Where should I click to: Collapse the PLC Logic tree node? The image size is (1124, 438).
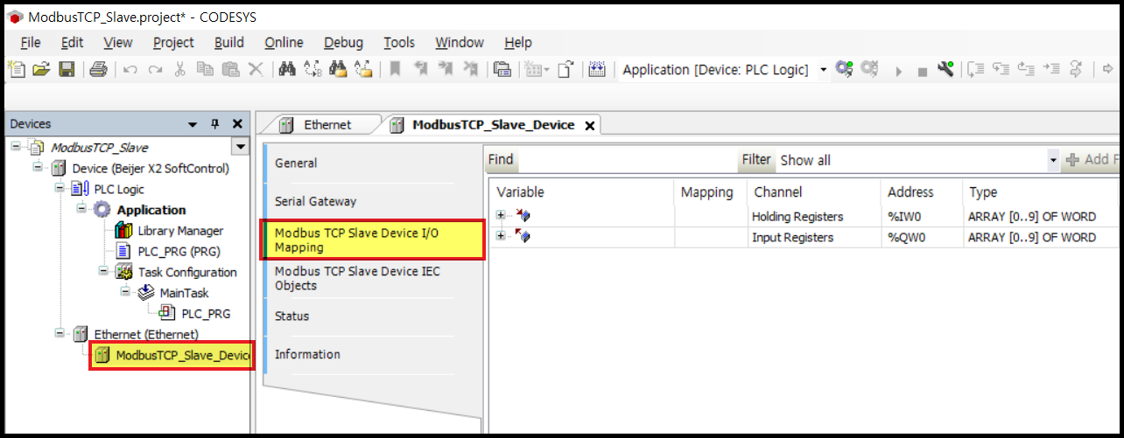pos(59,189)
